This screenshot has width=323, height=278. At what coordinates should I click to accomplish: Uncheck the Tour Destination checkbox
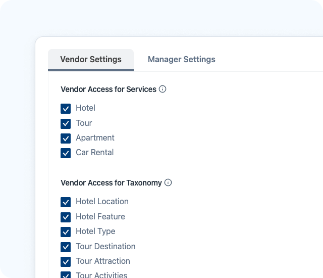[66, 247]
